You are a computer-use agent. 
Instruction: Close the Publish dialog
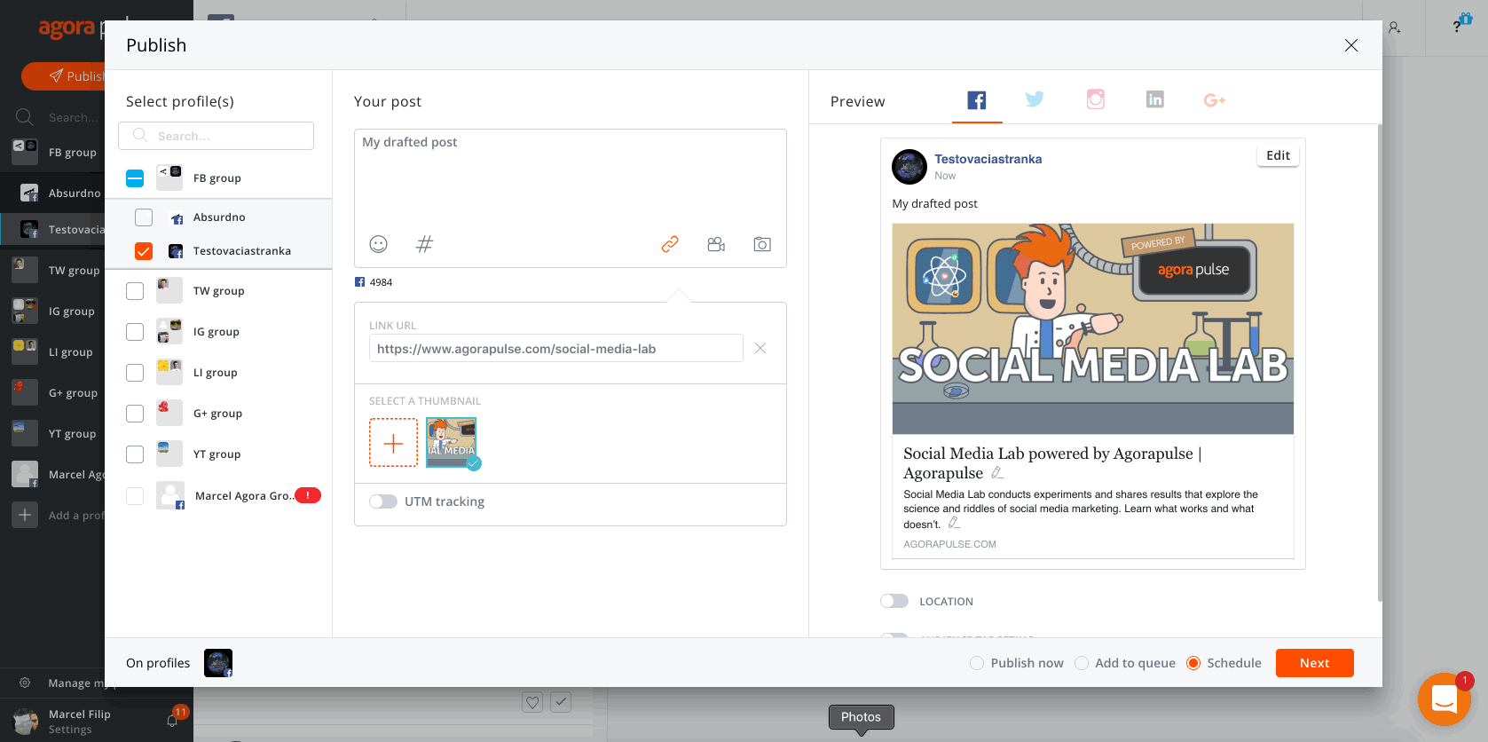(1351, 45)
